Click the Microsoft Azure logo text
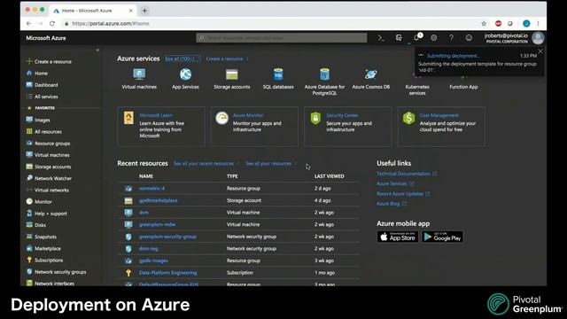 [x=46, y=38]
